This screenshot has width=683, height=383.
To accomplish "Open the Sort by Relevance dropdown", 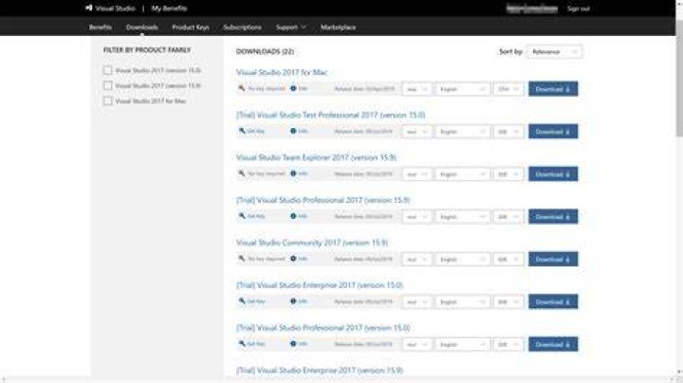I will pyautogui.click(x=554, y=52).
